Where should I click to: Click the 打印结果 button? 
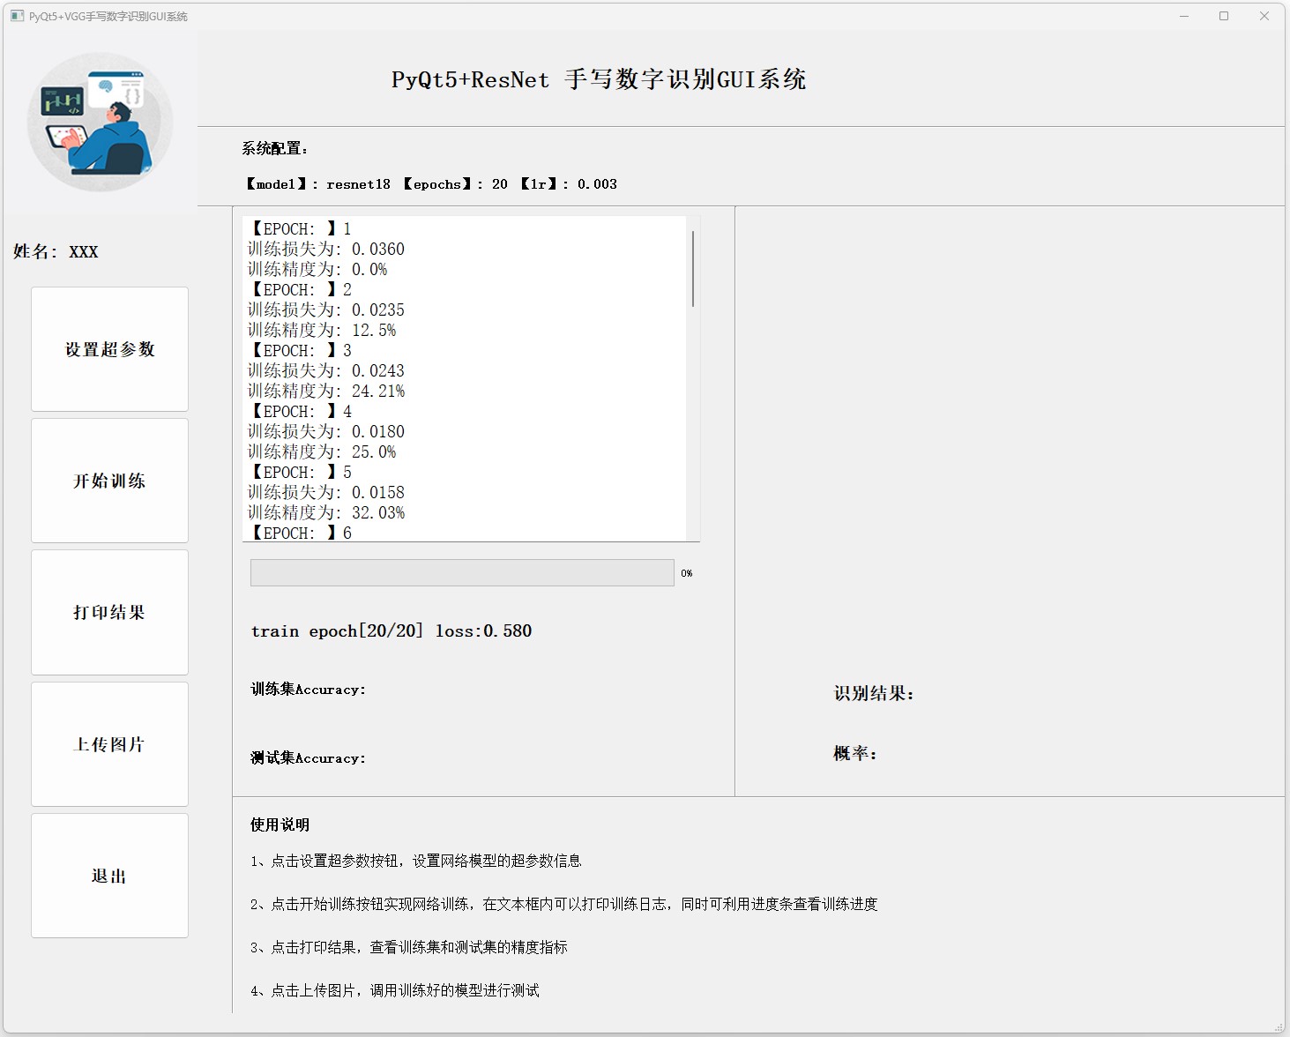click(x=109, y=612)
